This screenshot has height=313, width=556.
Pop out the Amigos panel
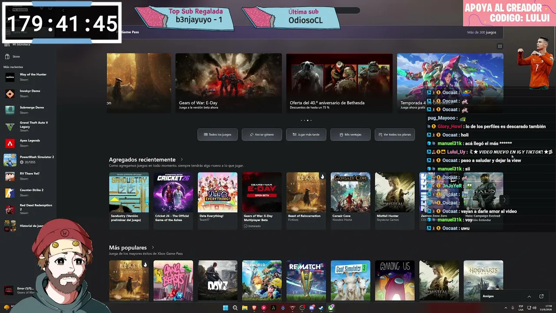tap(541, 296)
